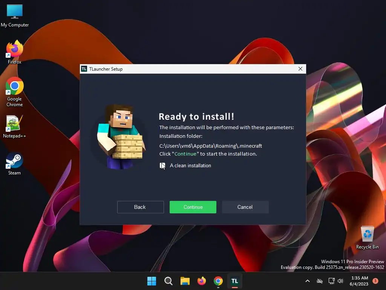This screenshot has height=290, width=386.
Task: Click the cloud sync tray icon
Action: click(320, 281)
